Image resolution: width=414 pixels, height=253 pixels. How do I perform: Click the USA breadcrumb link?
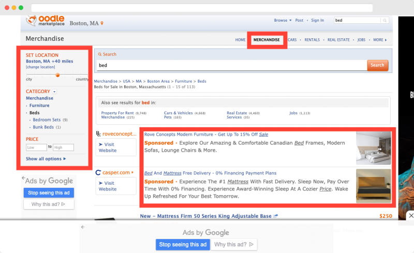(126, 81)
